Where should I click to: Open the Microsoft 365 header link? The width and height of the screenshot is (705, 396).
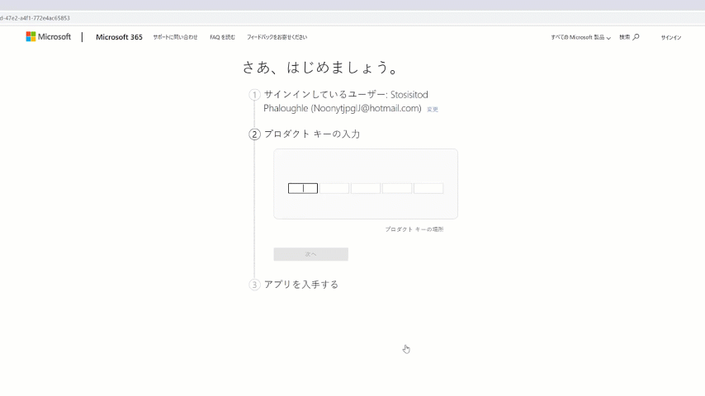[119, 37]
